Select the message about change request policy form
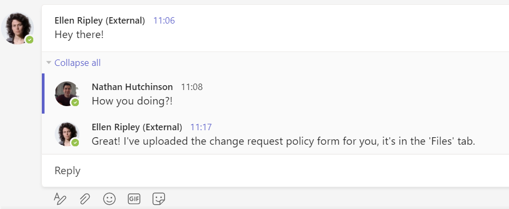The width and height of the screenshot is (509, 209). 283,141
